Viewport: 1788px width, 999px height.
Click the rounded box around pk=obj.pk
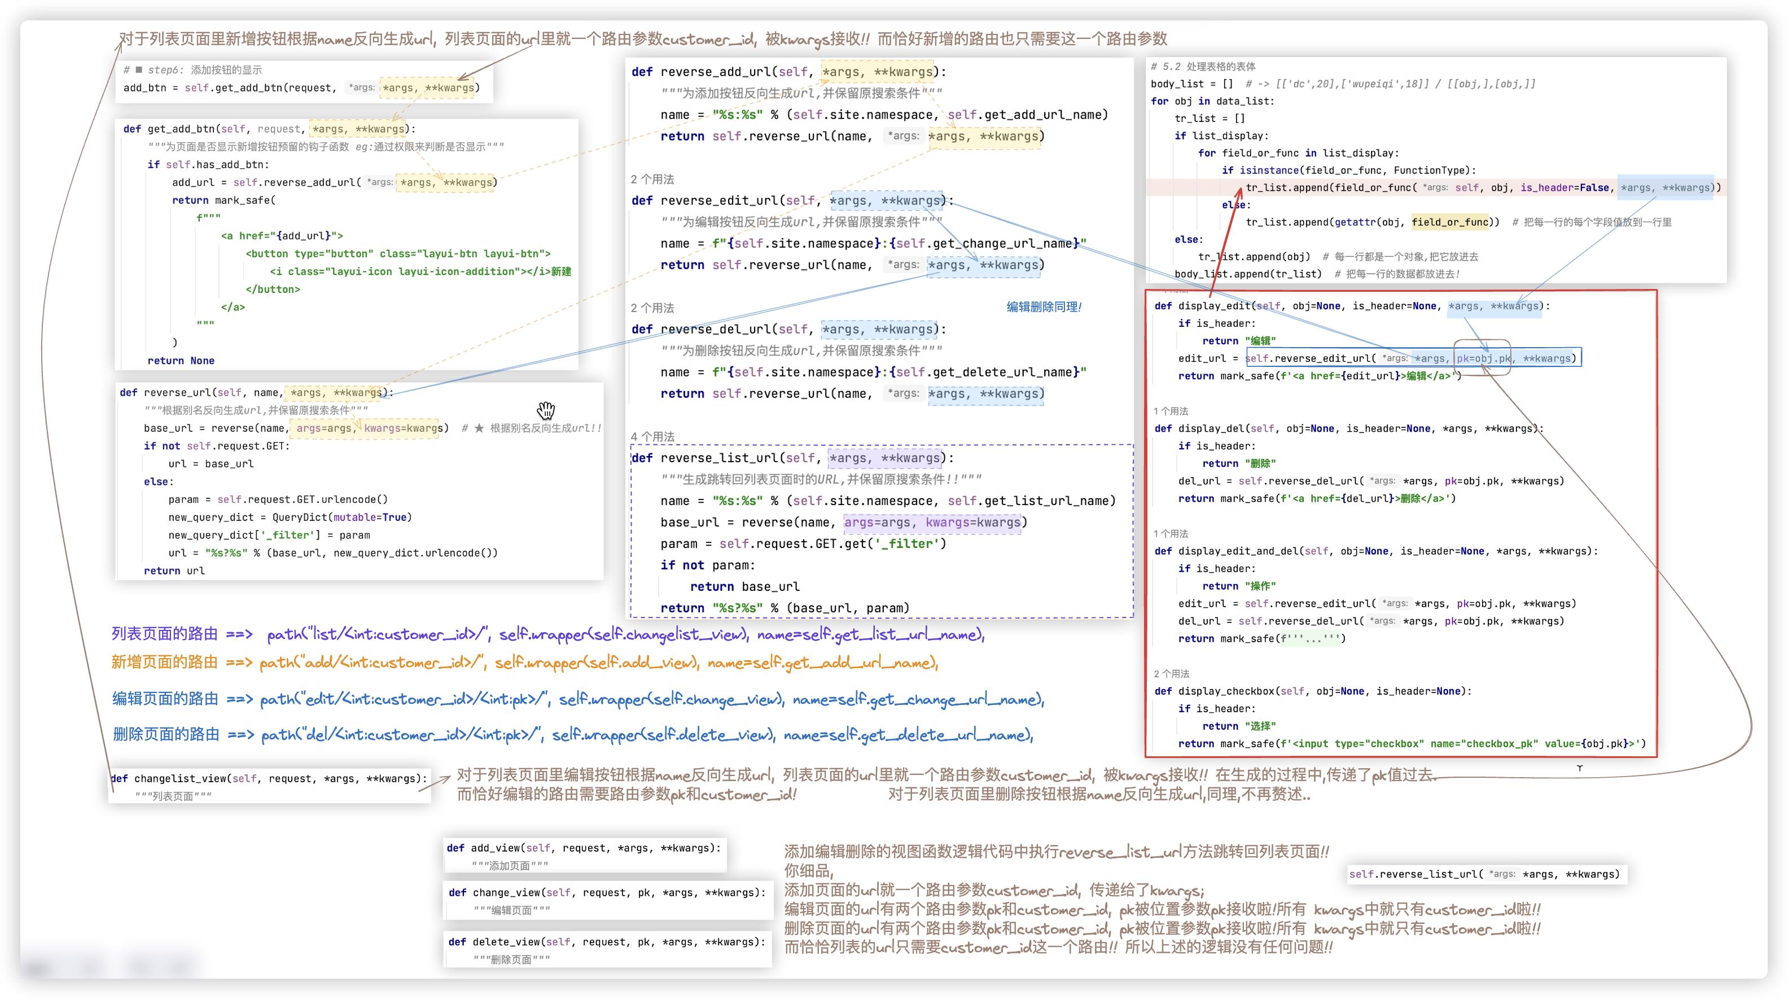[x=1482, y=357]
